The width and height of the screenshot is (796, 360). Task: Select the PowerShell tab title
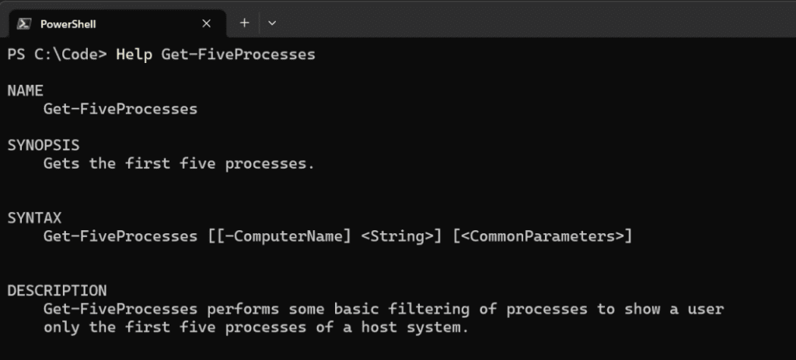68,24
